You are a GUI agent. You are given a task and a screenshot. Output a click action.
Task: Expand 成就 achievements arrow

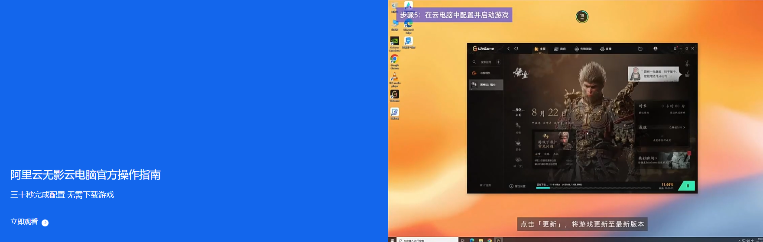(x=684, y=127)
